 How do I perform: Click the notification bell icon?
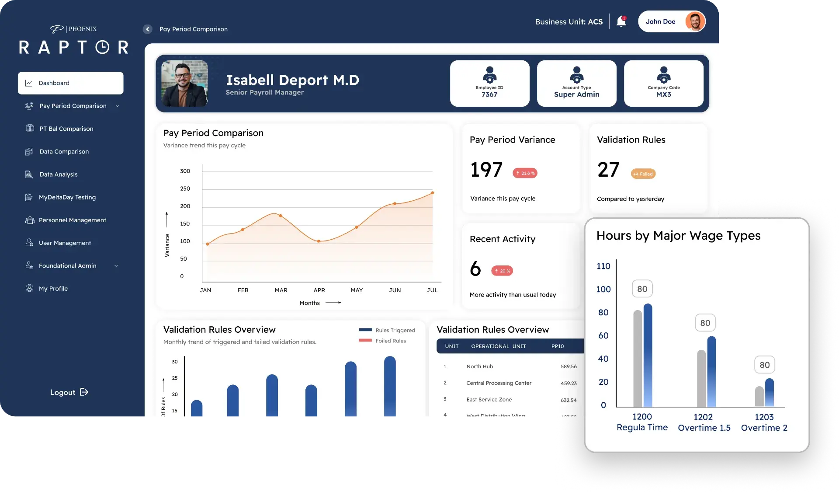[x=621, y=21]
